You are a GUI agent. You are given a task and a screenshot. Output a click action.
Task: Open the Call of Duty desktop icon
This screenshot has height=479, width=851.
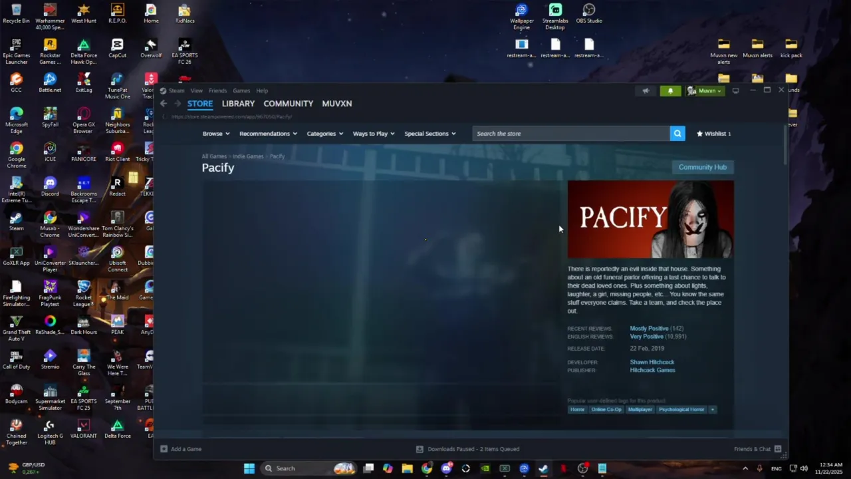(17, 359)
